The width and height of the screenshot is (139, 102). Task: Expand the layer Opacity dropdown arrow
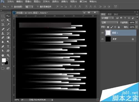(136, 23)
